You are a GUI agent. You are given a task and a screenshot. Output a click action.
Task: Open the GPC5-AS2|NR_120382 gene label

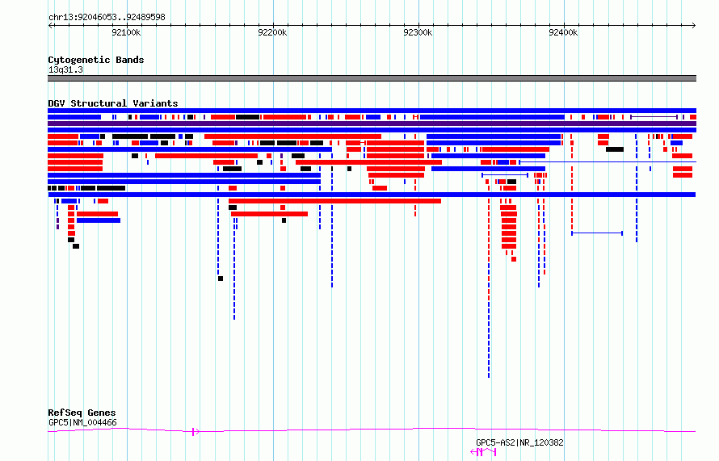point(519,442)
